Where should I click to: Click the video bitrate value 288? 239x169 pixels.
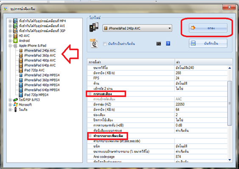pyautogui.click(x=178, y=73)
